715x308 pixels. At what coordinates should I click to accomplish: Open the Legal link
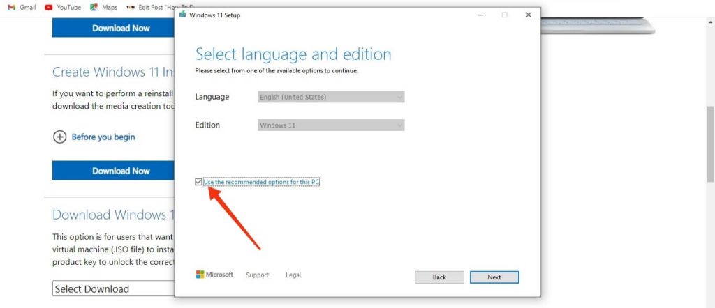pos(293,275)
